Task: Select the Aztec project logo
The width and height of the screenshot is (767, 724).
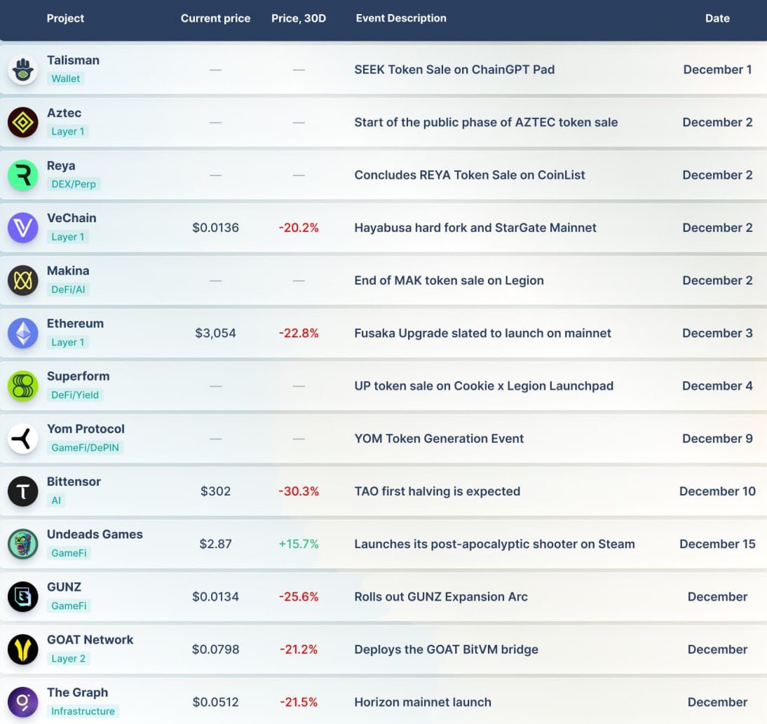Action: [22, 121]
